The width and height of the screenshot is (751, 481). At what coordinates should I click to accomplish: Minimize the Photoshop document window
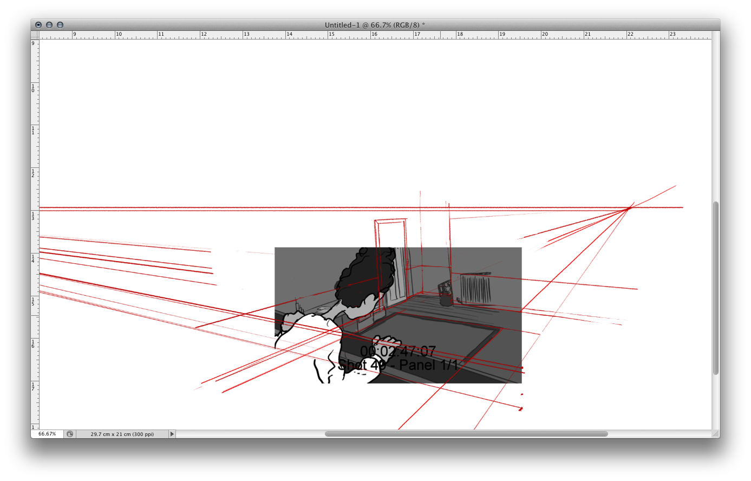coord(49,24)
